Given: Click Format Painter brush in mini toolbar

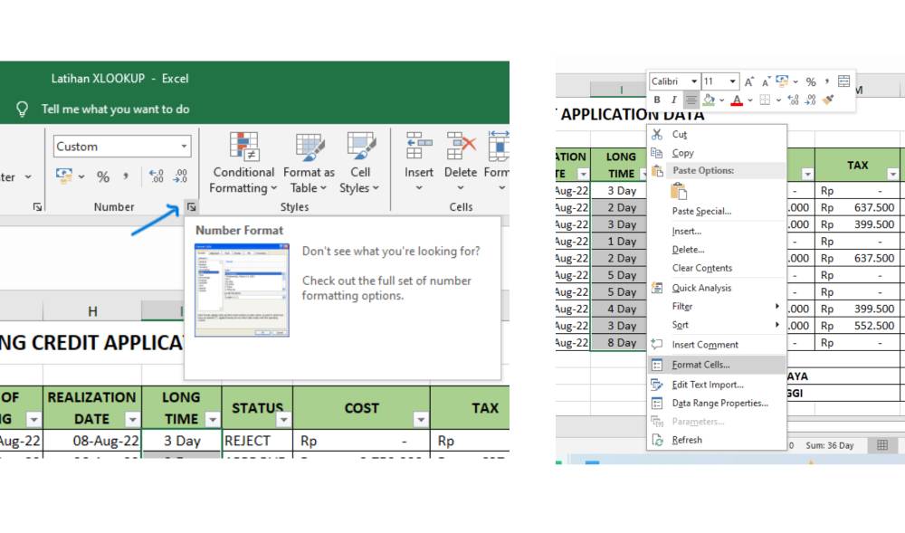Looking at the screenshot, I should 828,100.
